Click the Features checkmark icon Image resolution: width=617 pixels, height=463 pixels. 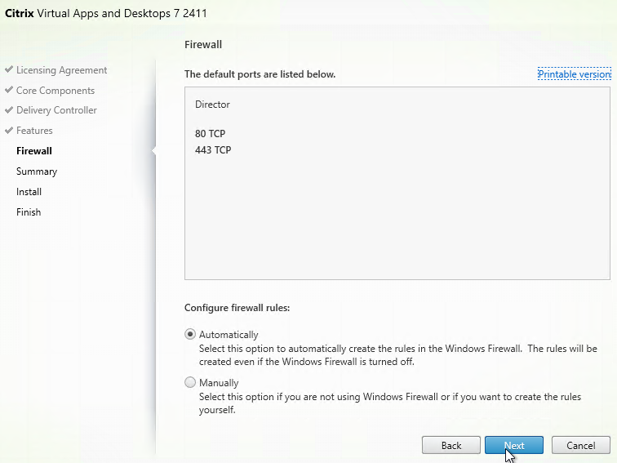(x=9, y=130)
